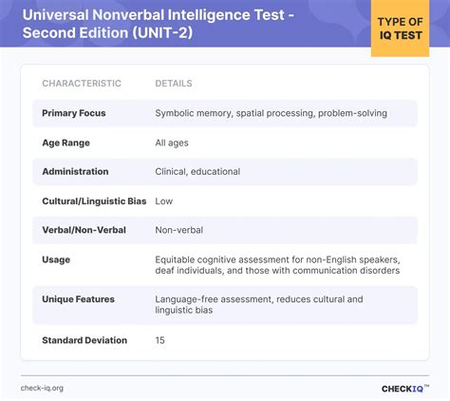Click the TYPE OF IQ TEST badge
The height and width of the screenshot is (401, 450).
tap(400, 29)
